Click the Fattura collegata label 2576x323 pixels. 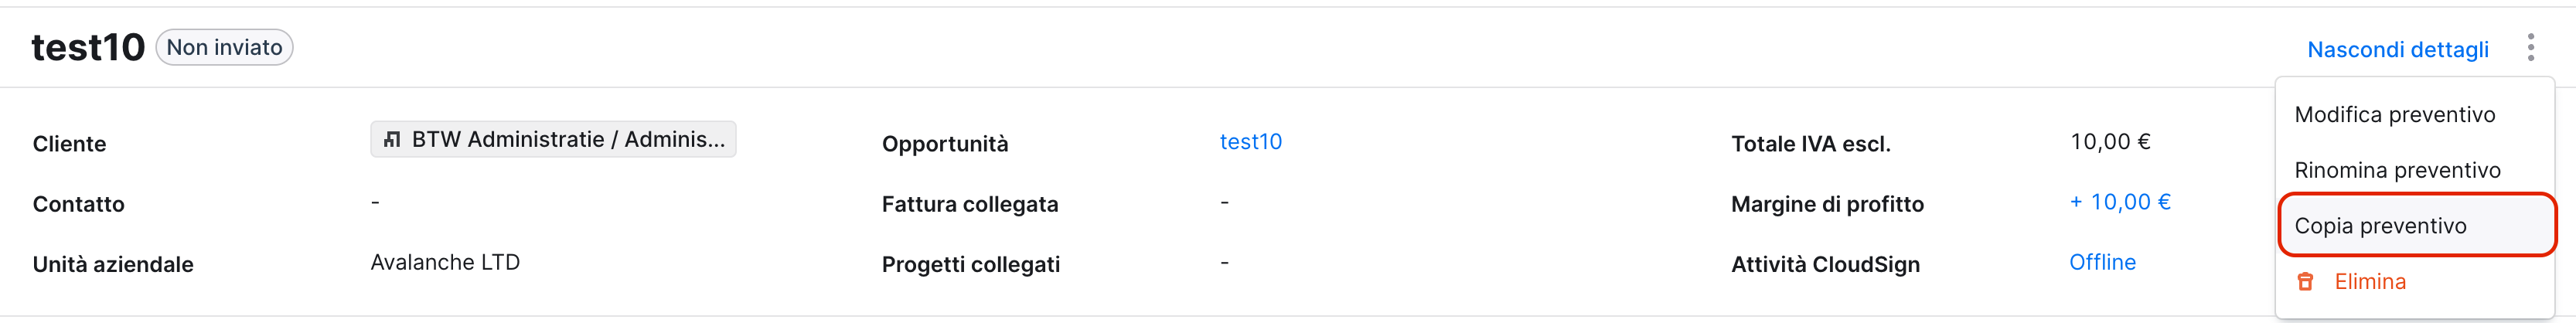point(969,204)
